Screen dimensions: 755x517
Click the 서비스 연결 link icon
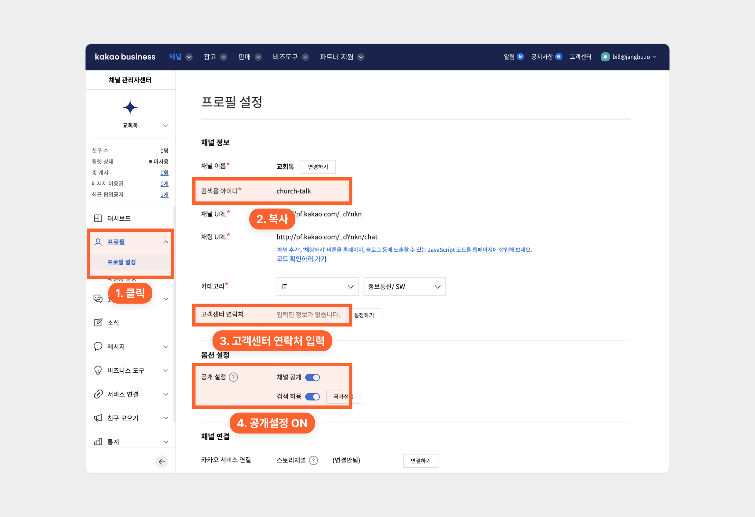(x=98, y=394)
